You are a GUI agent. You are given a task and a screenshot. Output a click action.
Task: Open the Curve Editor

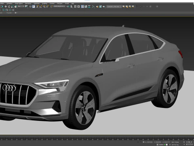[86, 6]
